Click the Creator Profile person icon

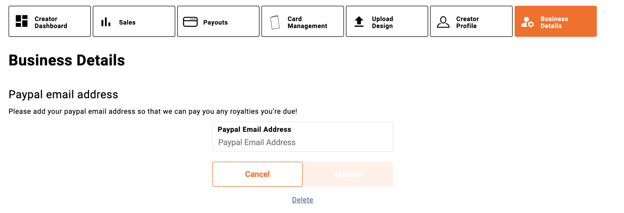coord(443,22)
